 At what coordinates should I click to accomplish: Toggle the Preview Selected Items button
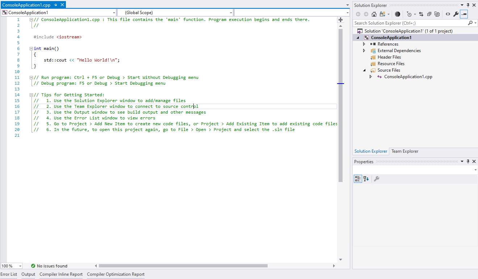[x=464, y=14]
